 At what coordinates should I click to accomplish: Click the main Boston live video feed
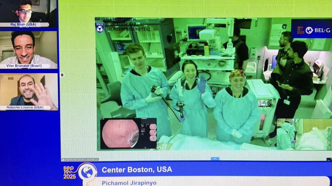214,84
